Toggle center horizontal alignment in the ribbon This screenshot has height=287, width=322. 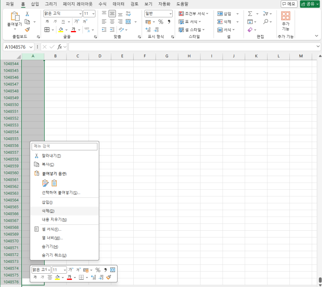click(112, 22)
